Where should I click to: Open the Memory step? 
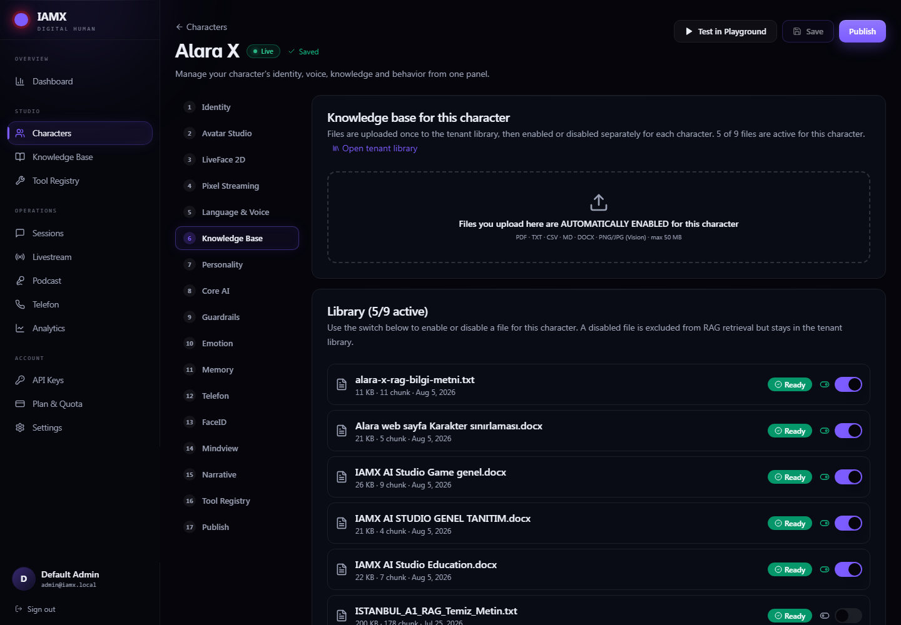pyautogui.click(x=237, y=369)
